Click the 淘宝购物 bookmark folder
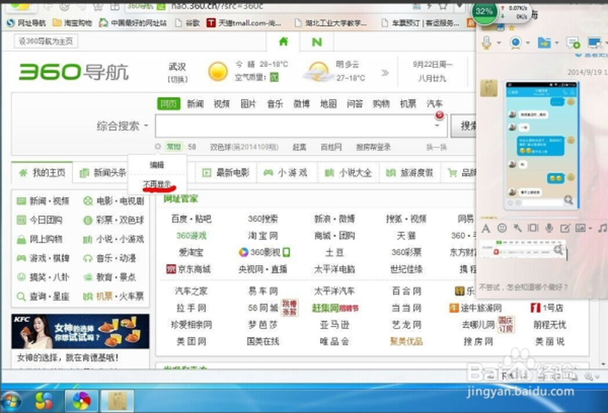The height and width of the screenshot is (413, 608). pos(72,23)
